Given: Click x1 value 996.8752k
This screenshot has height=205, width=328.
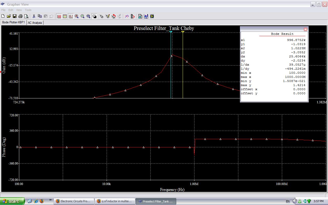Looking at the screenshot, I should click(296, 40).
